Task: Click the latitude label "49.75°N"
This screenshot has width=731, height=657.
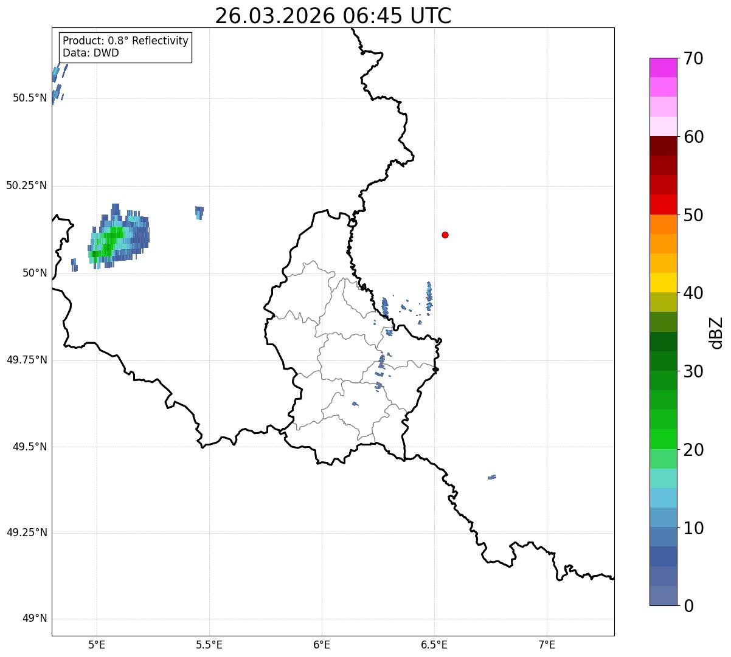Action: [x=27, y=360]
